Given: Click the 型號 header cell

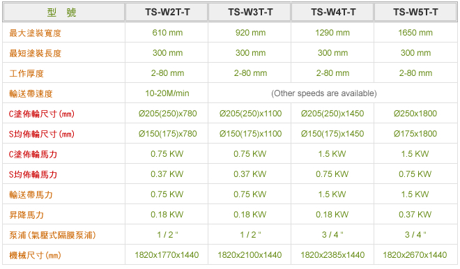Looking at the screenshot, I should pos(64,13).
